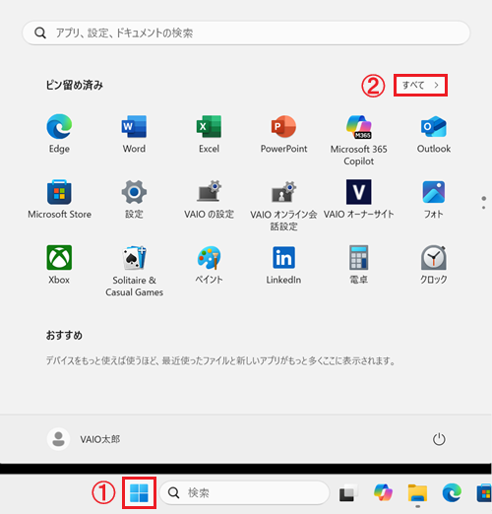This screenshot has height=514, width=492.
Task: Click the taskbar 検索 search field
Action: (x=244, y=492)
